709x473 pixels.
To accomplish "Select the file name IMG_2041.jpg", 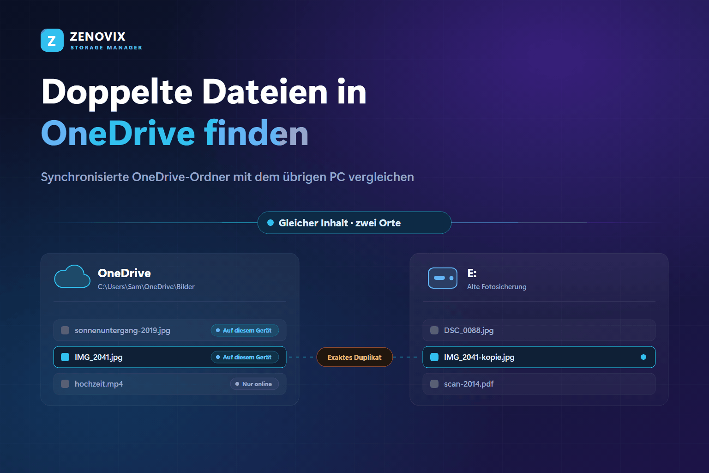I will [99, 357].
